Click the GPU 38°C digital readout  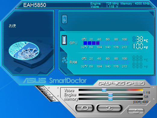click(140, 39)
